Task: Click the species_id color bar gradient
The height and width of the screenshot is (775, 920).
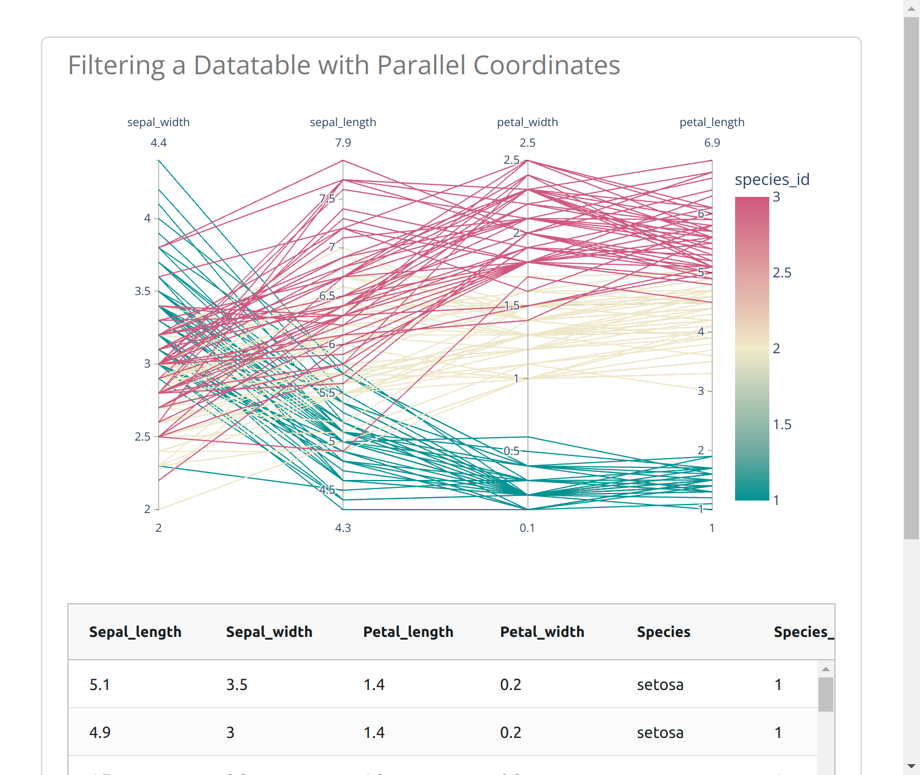Action: coord(752,348)
